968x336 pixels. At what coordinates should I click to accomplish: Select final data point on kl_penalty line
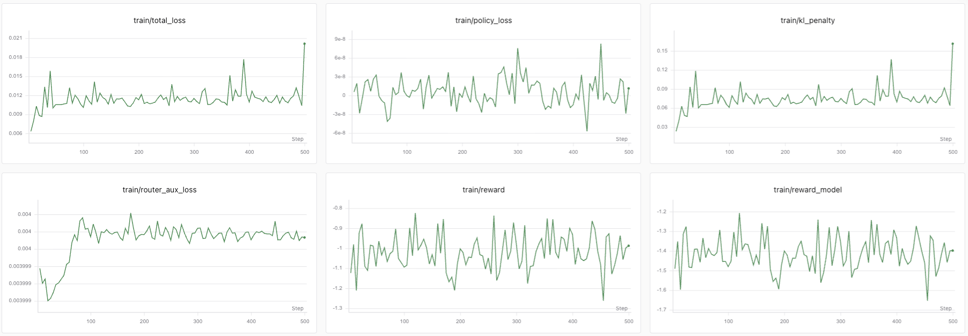(952, 43)
